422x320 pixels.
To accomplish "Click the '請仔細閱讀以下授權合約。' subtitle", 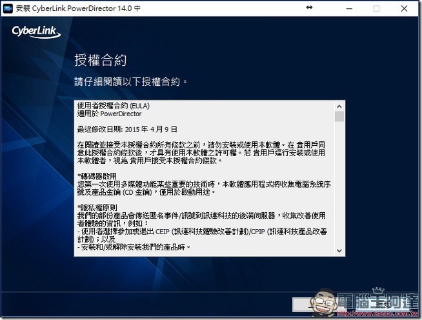I will (x=130, y=81).
